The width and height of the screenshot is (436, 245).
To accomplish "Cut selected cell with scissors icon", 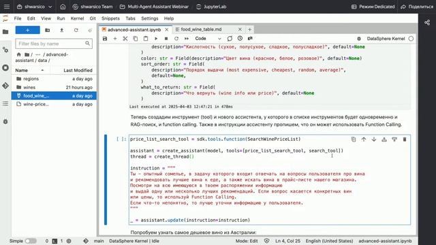I will point(125,39).
